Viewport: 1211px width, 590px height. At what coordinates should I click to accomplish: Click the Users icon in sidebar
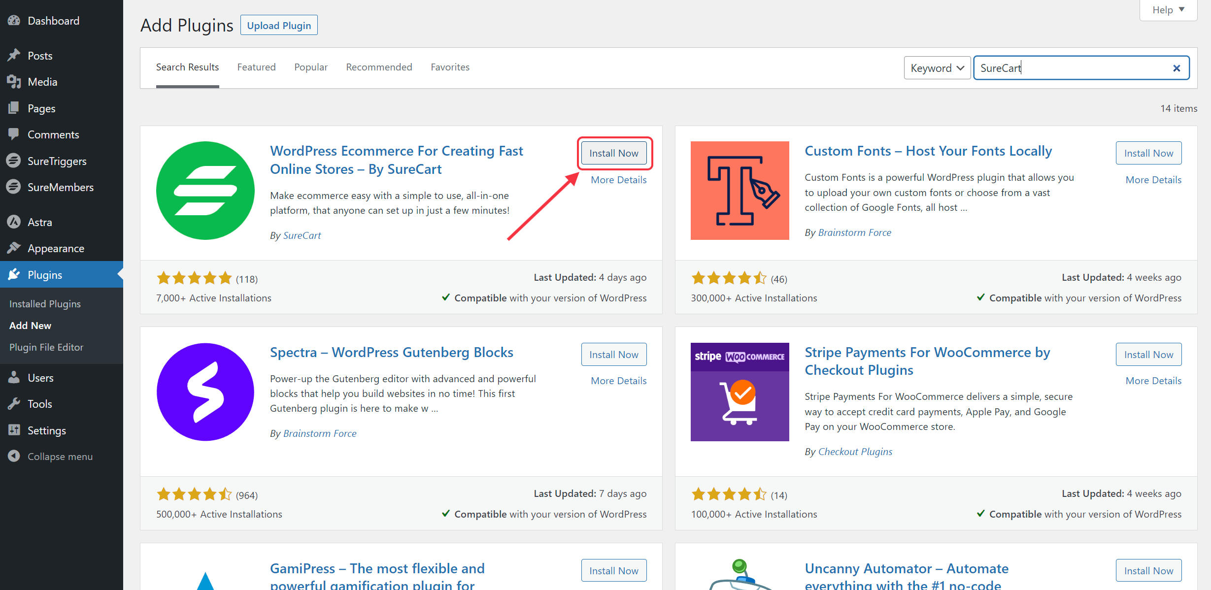pos(13,378)
